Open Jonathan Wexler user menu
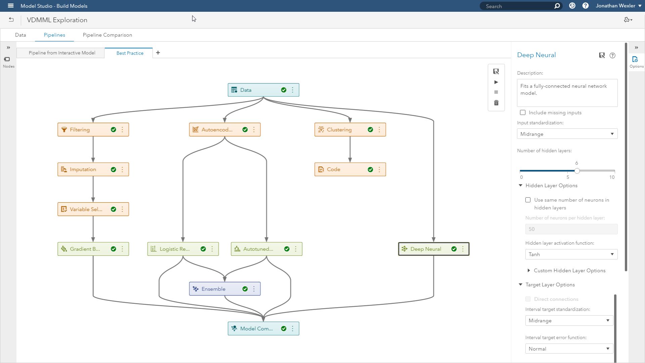645x363 pixels. coord(618,6)
